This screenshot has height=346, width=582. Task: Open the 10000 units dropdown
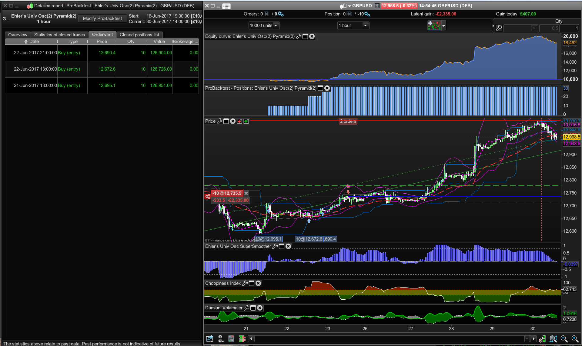[x=264, y=25]
